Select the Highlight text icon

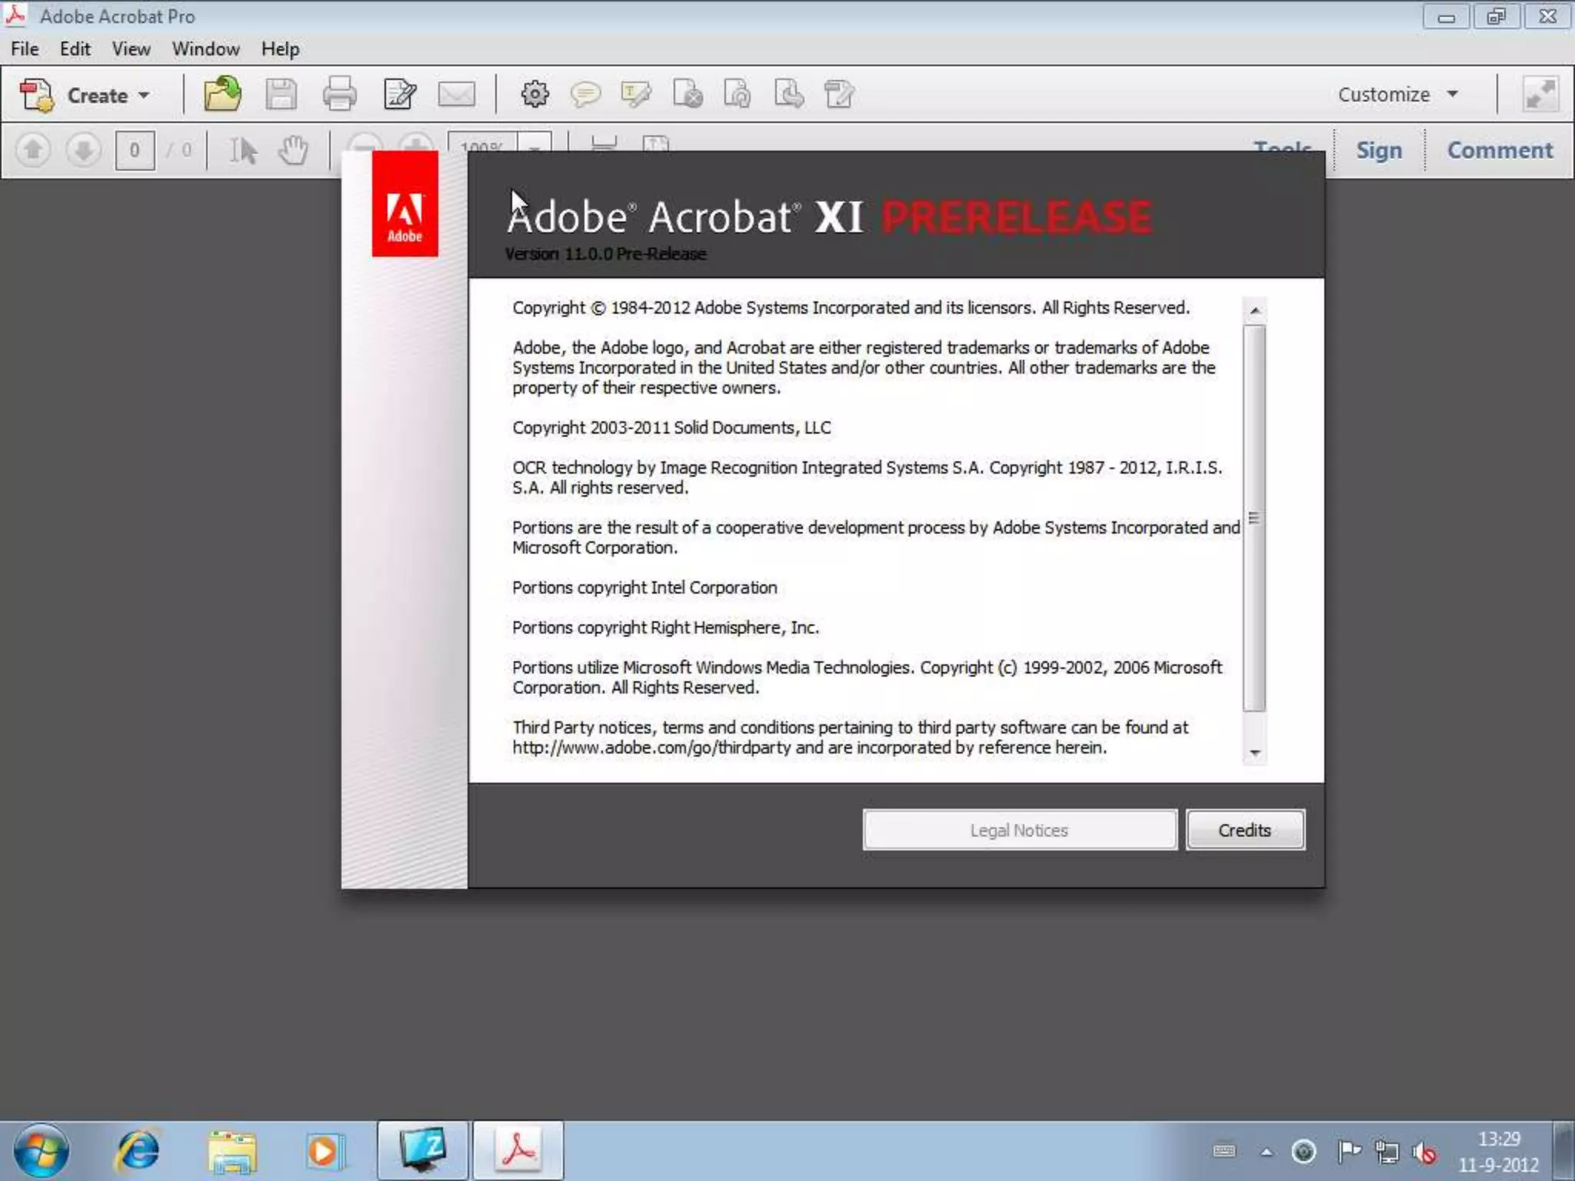point(635,95)
